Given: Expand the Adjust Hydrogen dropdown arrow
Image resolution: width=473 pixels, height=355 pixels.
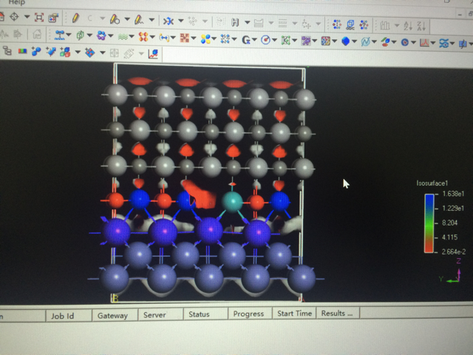Looking at the screenshot, I should pyautogui.click(x=247, y=22).
